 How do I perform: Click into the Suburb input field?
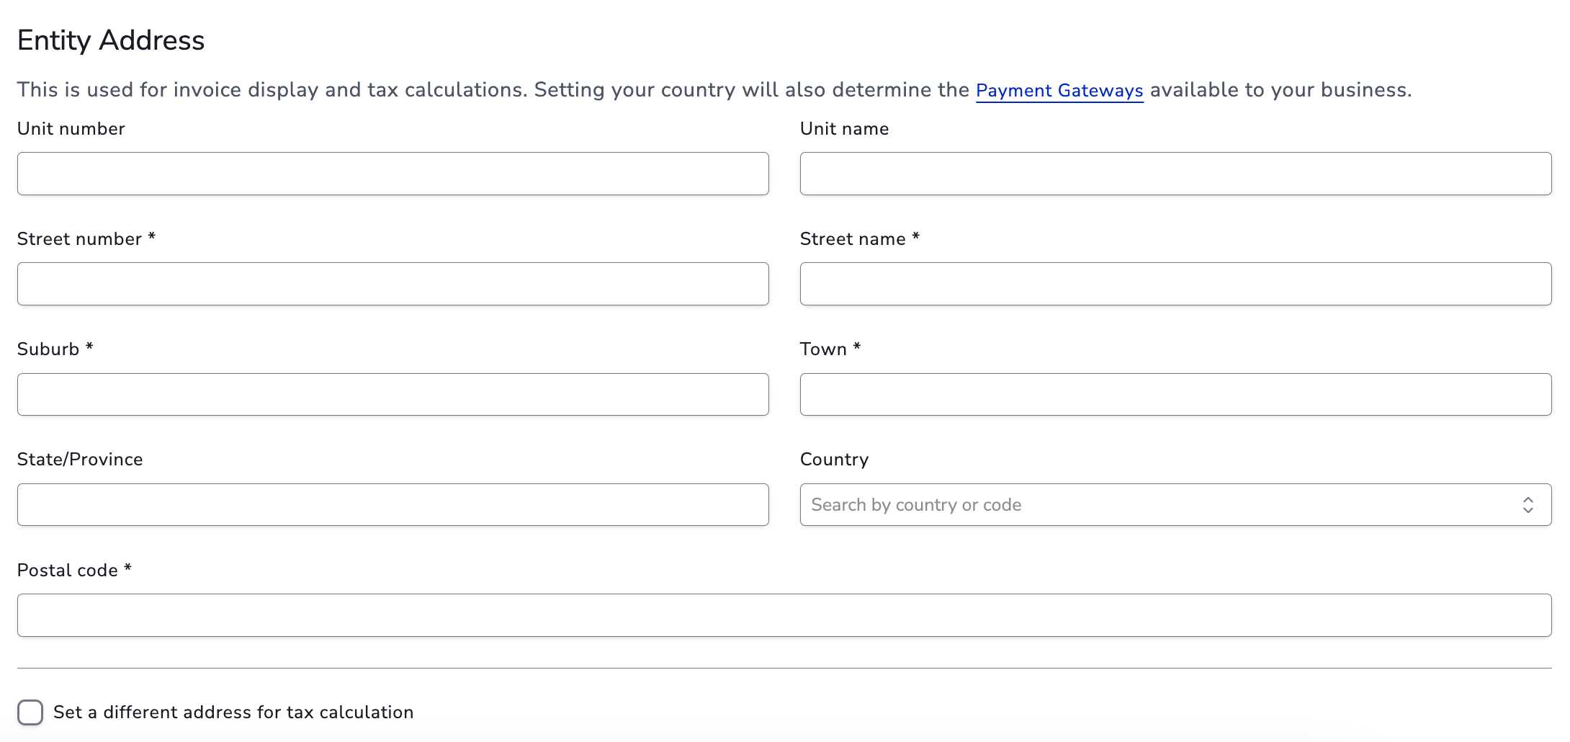click(392, 394)
